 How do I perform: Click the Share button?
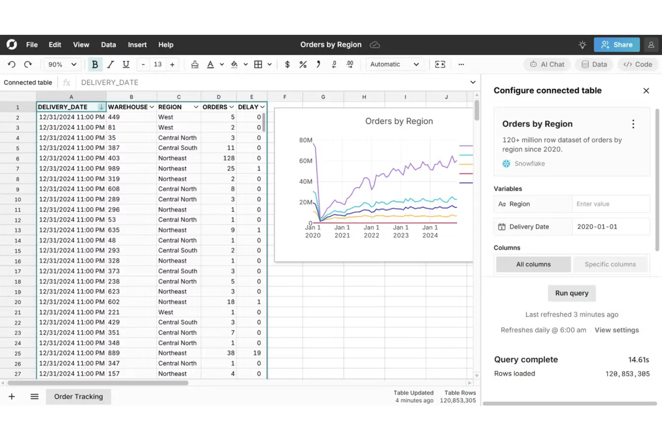click(617, 45)
